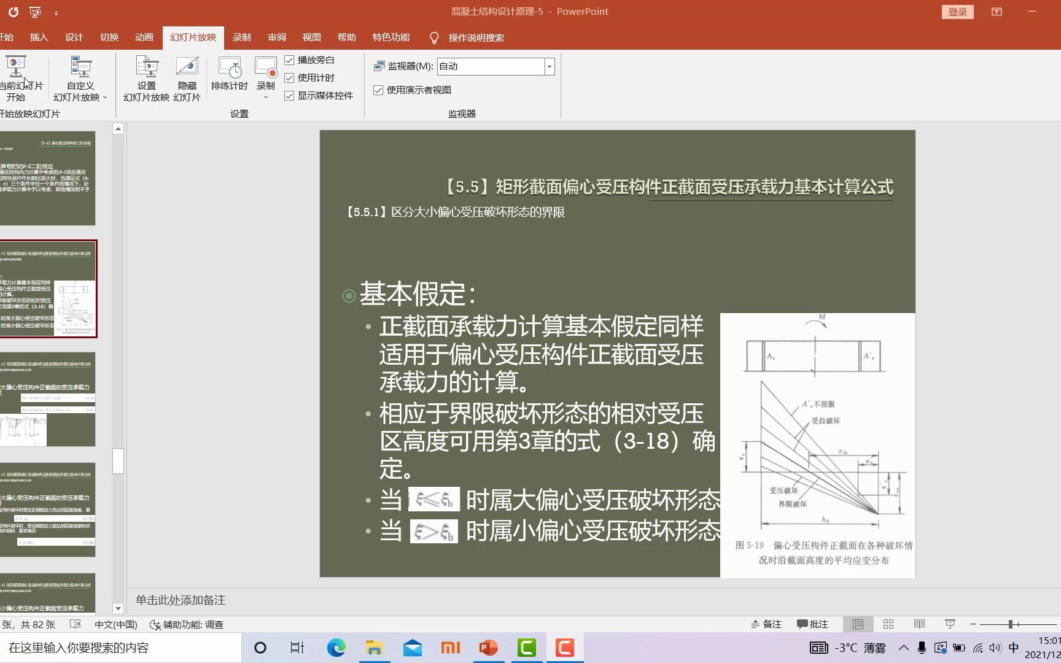Select the second slide thumbnail
1061x663 pixels.
point(49,289)
